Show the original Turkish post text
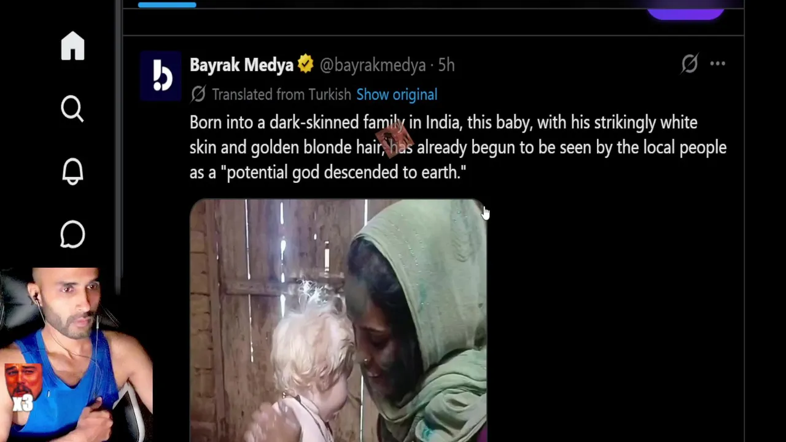This screenshot has height=442, width=786. coord(397,95)
